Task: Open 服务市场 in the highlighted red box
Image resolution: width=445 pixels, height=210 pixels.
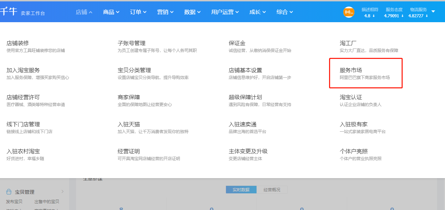Action: (x=350, y=70)
